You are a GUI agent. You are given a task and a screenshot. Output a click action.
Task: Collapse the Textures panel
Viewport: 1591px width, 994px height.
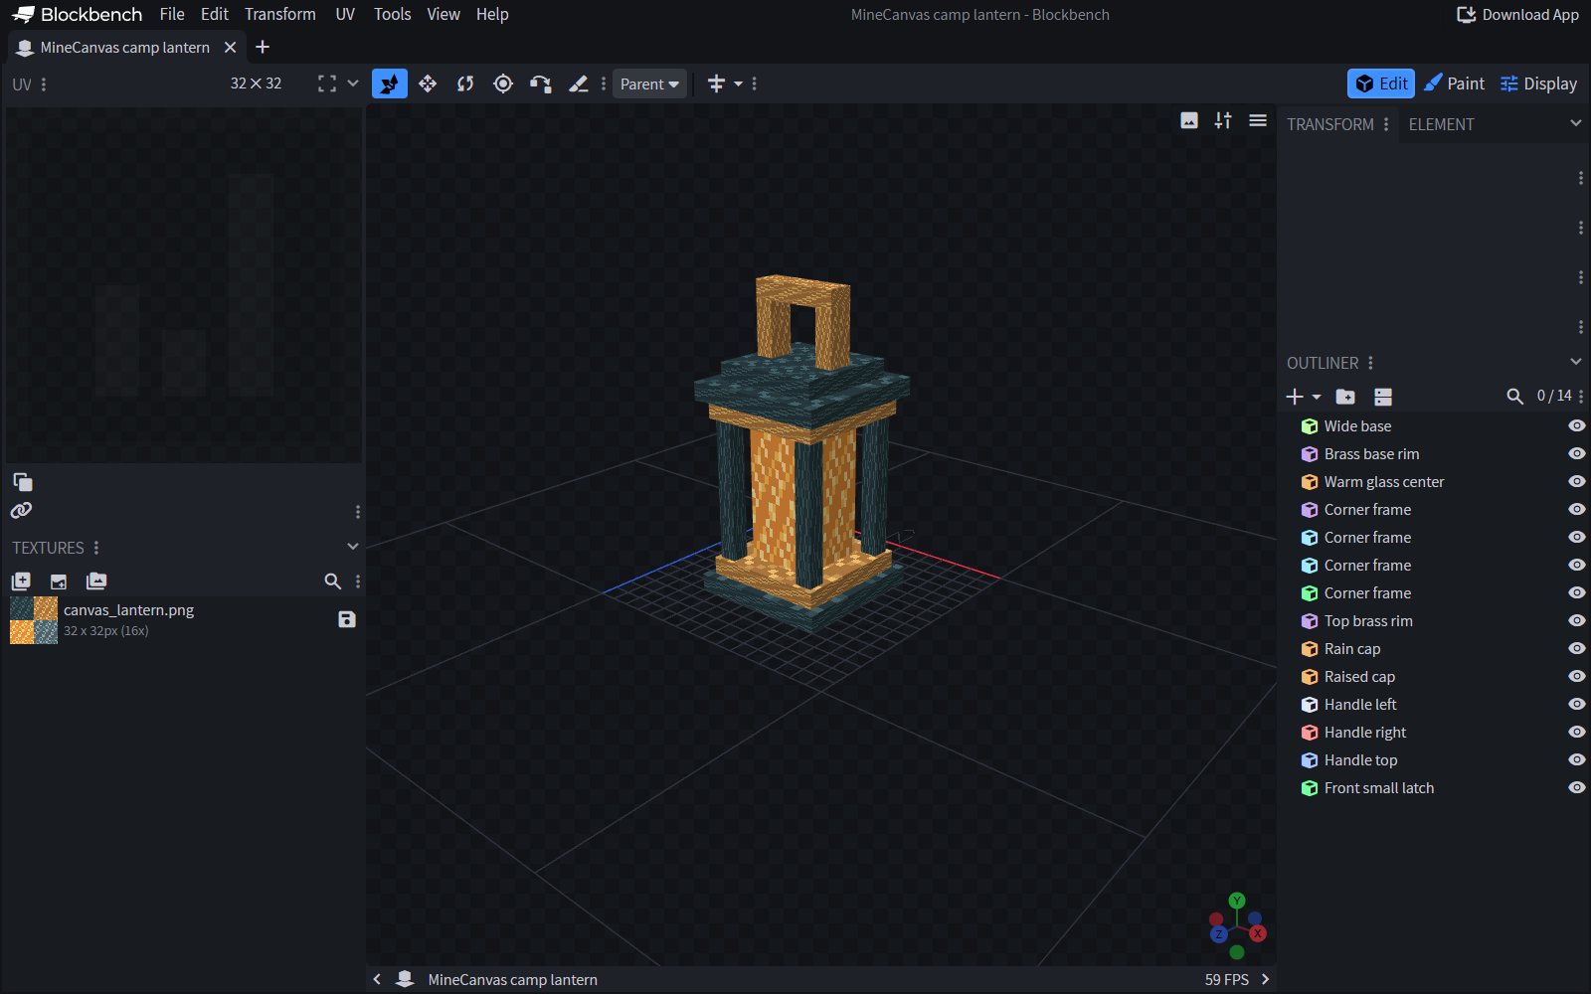click(353, 547)
